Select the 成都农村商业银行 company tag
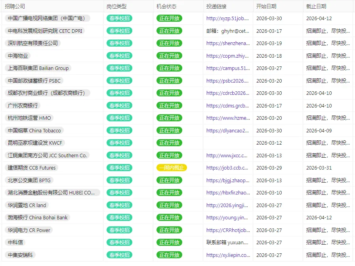Viewport: 355px width, 266px height. pyautogui.click(x=47, y=93)
